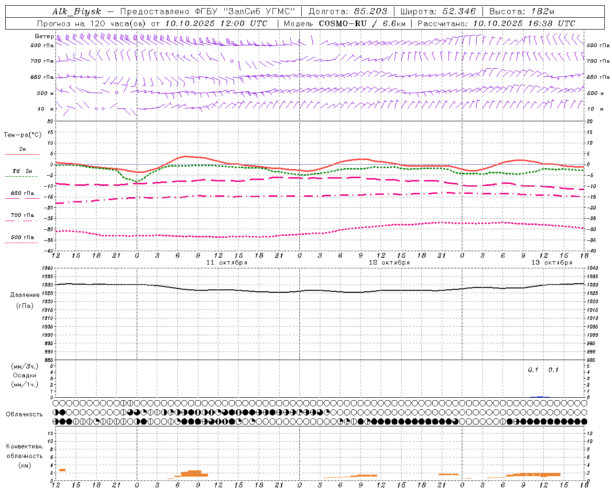Click the '(км)' unit under convective cloudiness
Viewport: 612px width, 489px height.
[x=24, y=465]
